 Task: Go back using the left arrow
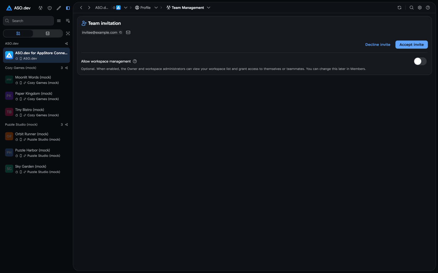[81, 8]
